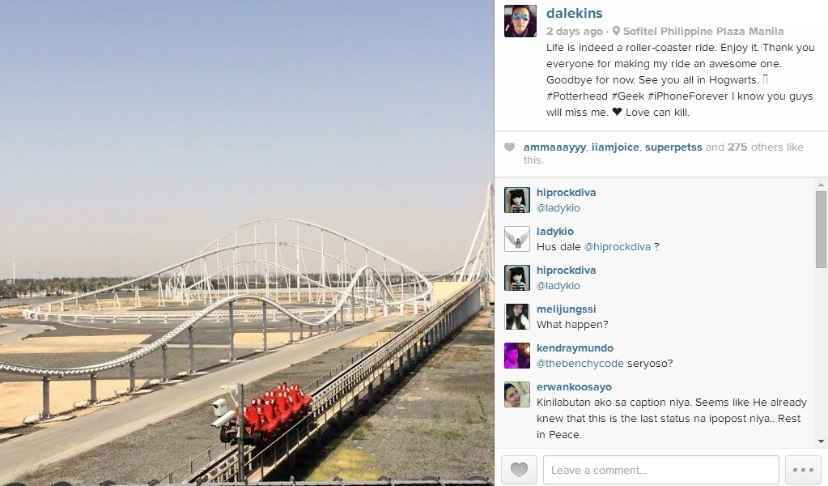The image size is (828, 486).
Task: Click the #Potterhead hashtag
Action: tap(576, 96)
